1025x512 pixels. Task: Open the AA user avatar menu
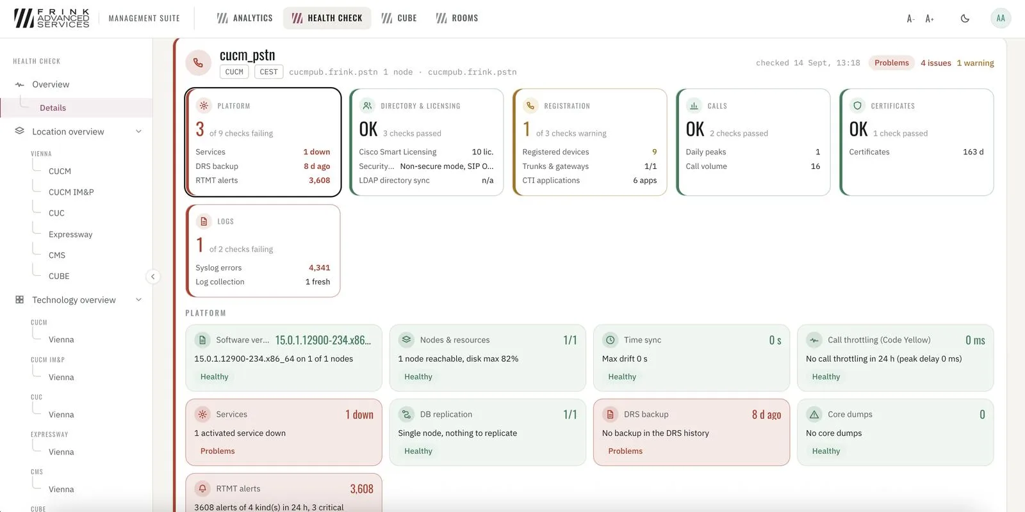[x=1001, y=18]
